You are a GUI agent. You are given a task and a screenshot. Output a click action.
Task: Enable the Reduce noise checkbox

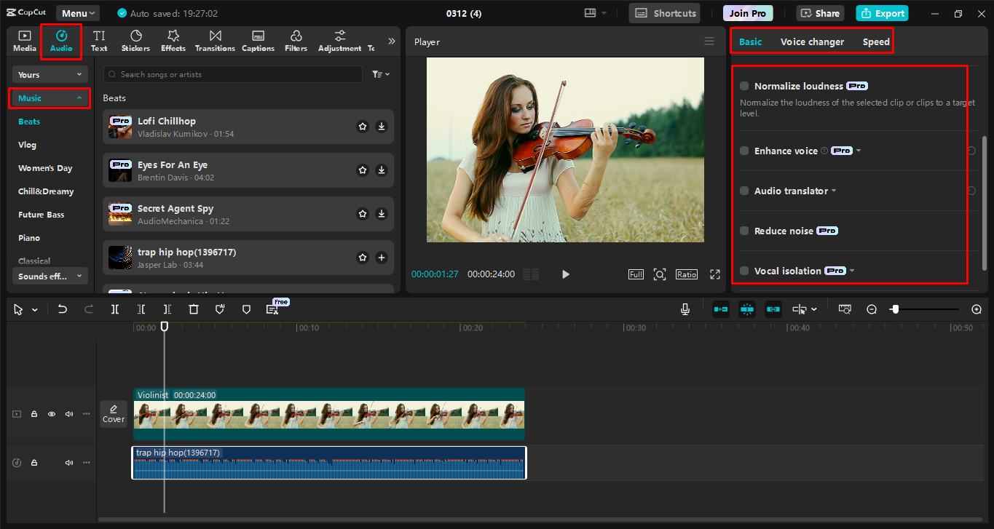pyautogui.click(x=744, y=231)
